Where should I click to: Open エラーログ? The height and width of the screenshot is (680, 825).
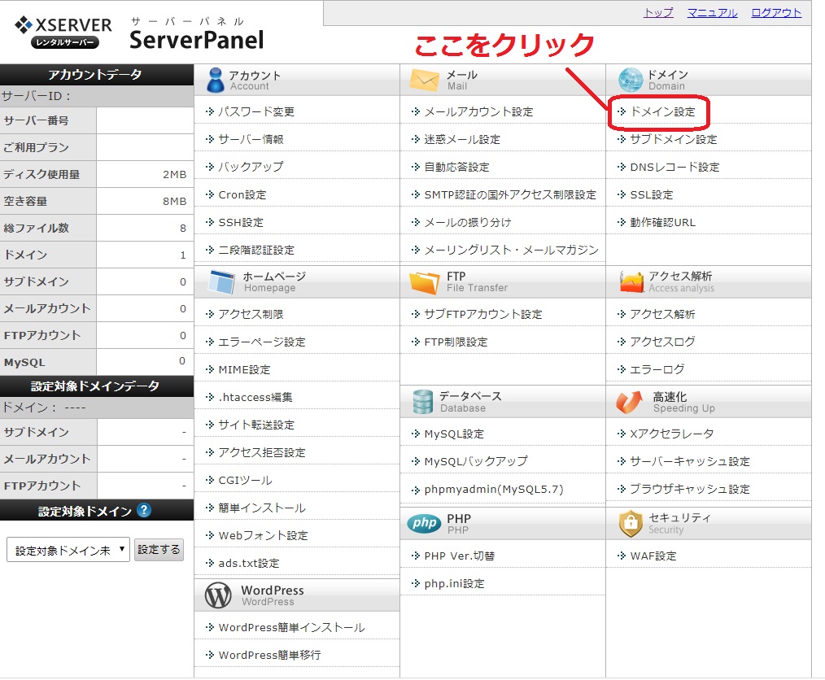pyautogui.click(x=657, y=370)
